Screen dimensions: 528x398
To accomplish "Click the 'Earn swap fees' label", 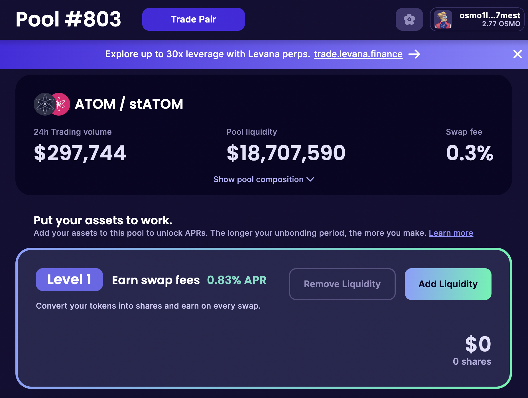I will pos(156,280).
